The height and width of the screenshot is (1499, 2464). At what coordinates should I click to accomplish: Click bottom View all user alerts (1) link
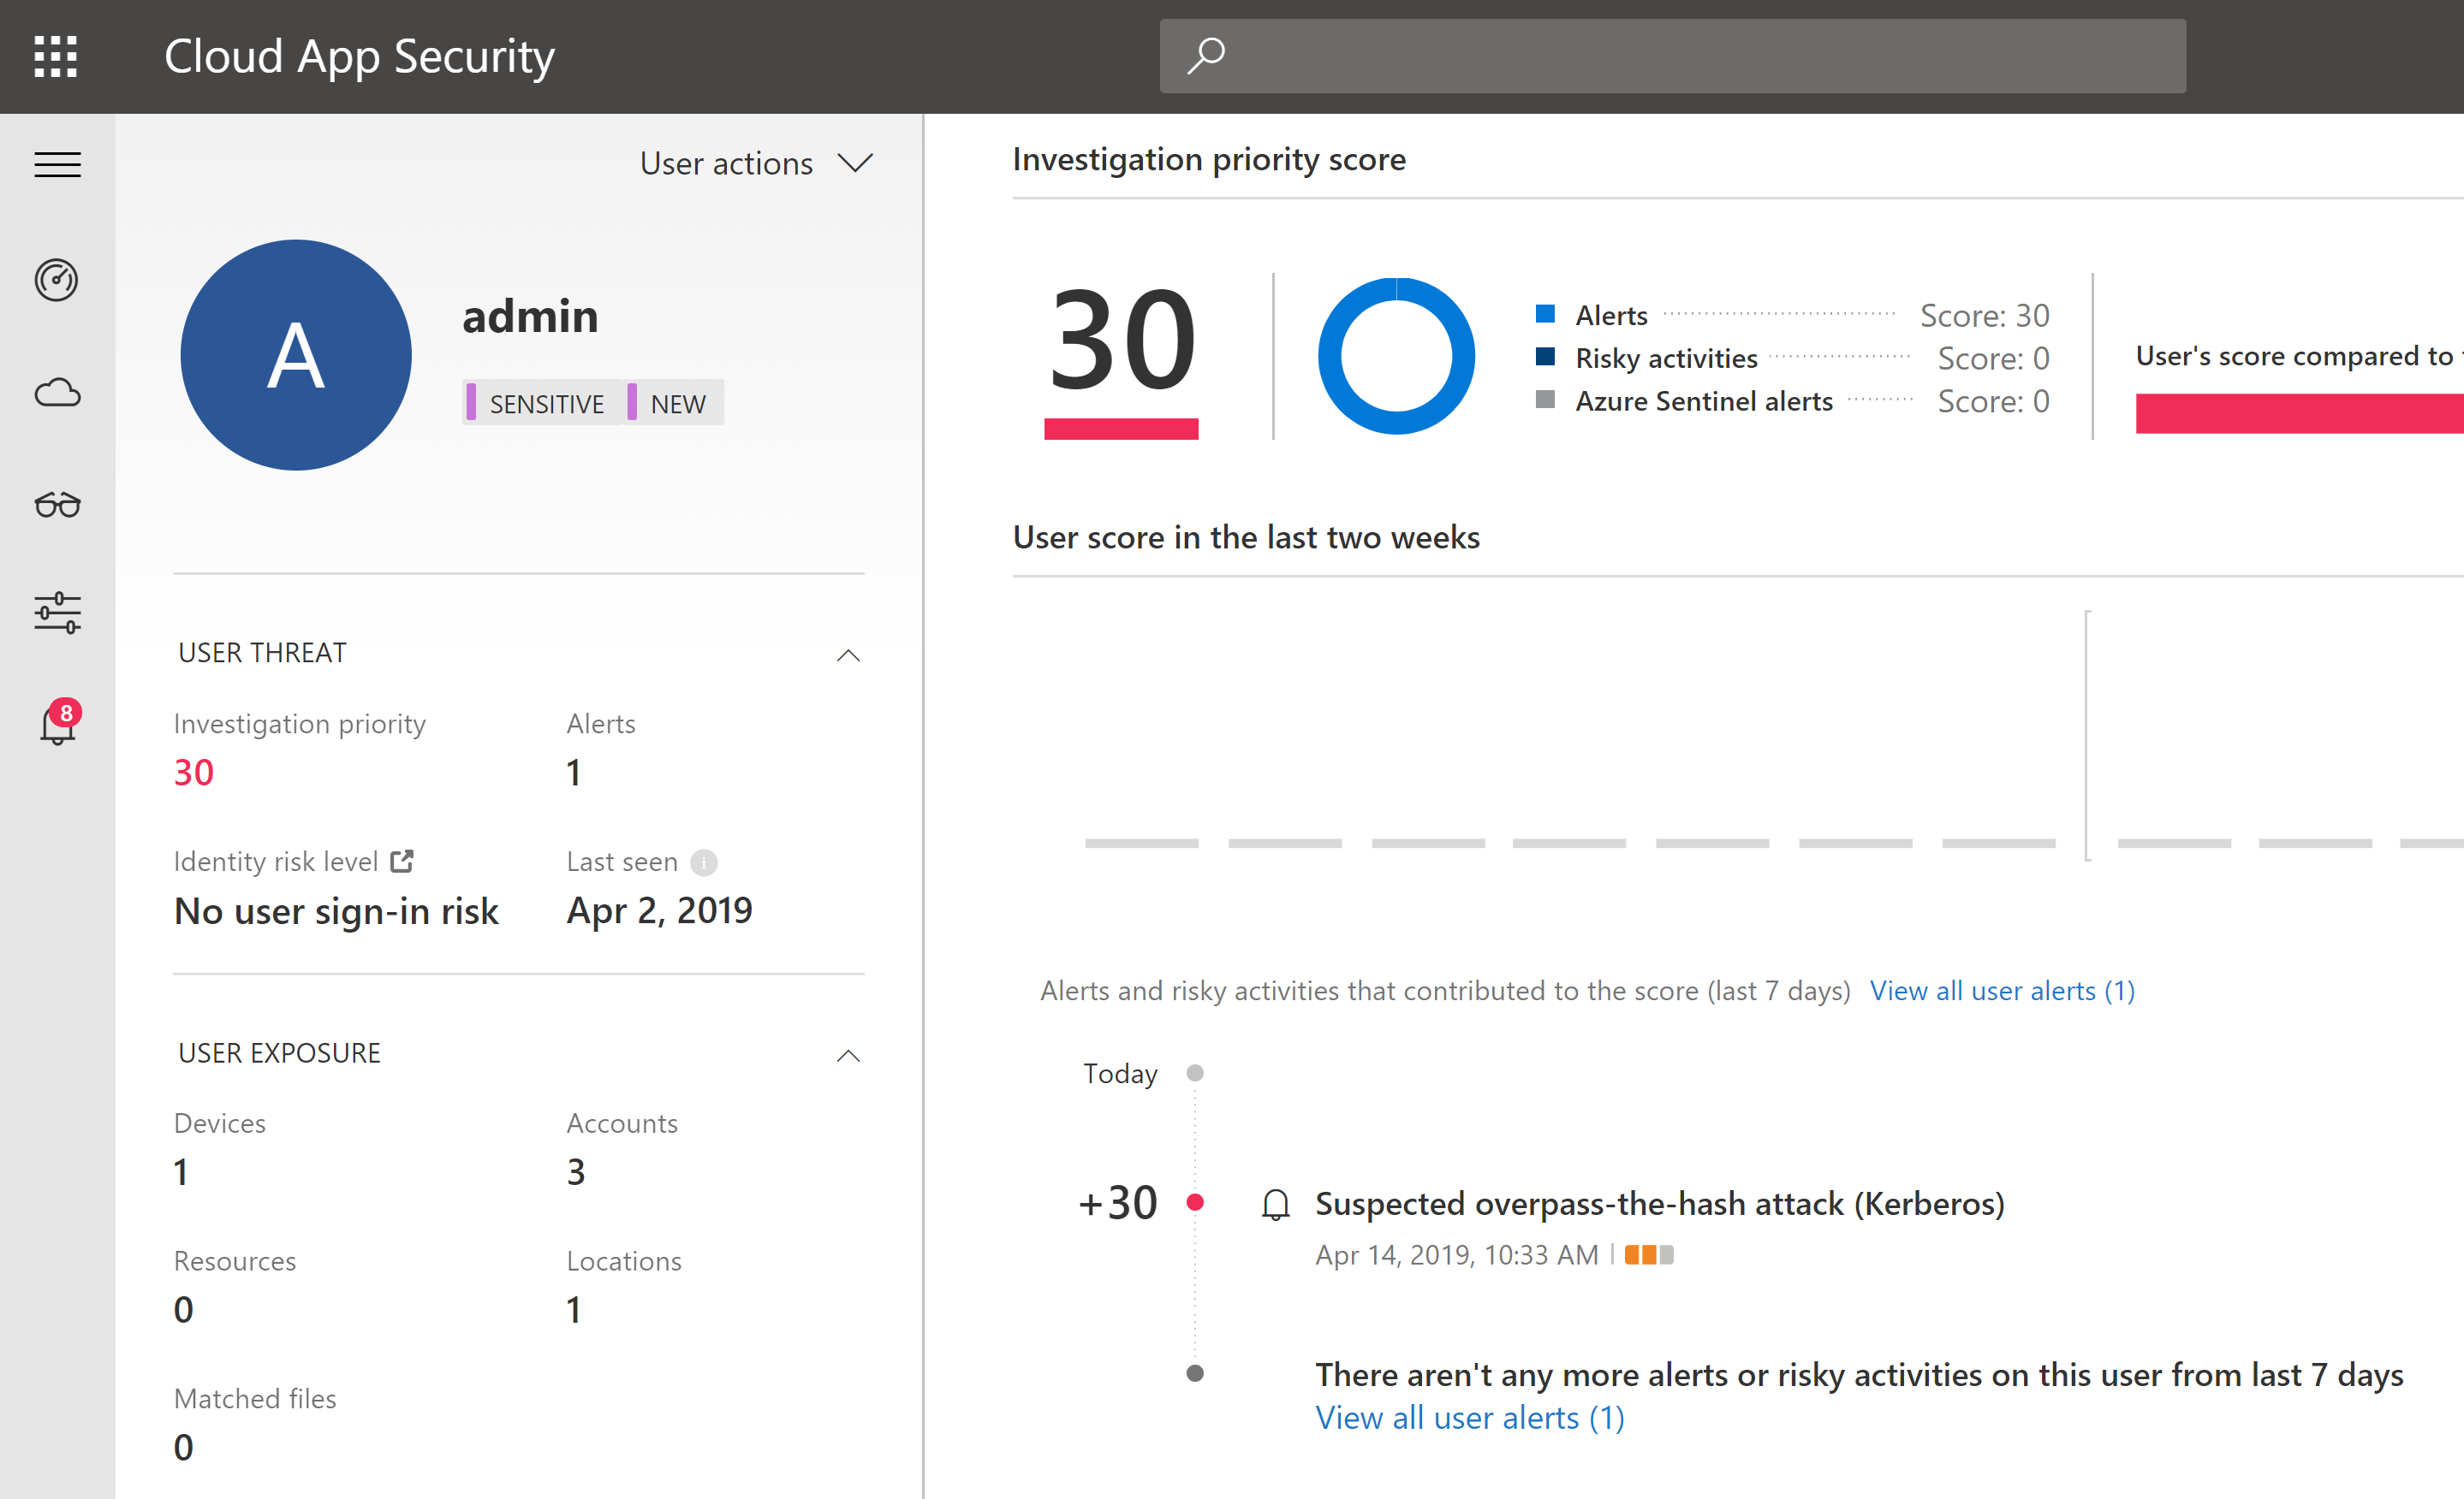1469,1417
